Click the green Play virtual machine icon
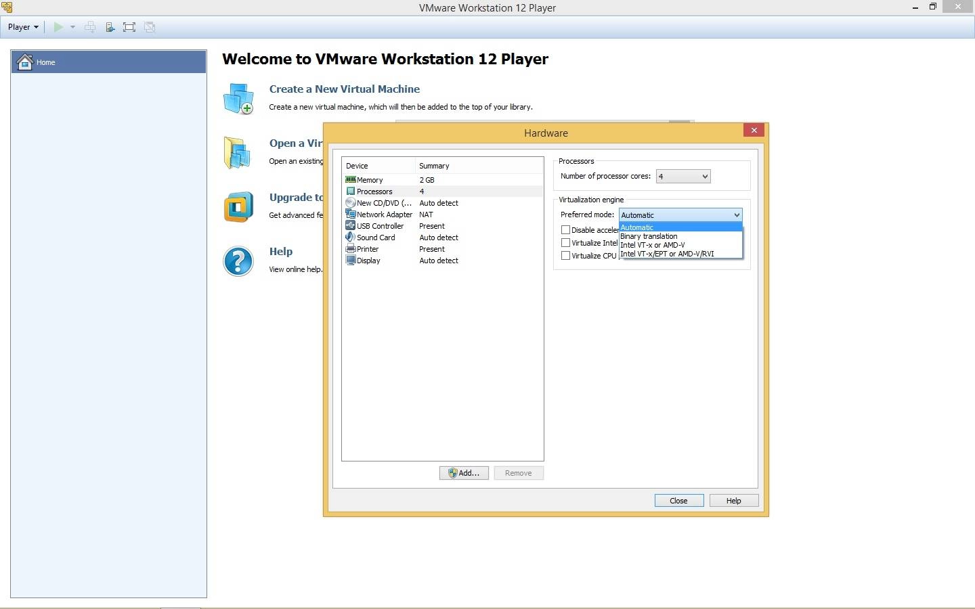 point(58,27)
